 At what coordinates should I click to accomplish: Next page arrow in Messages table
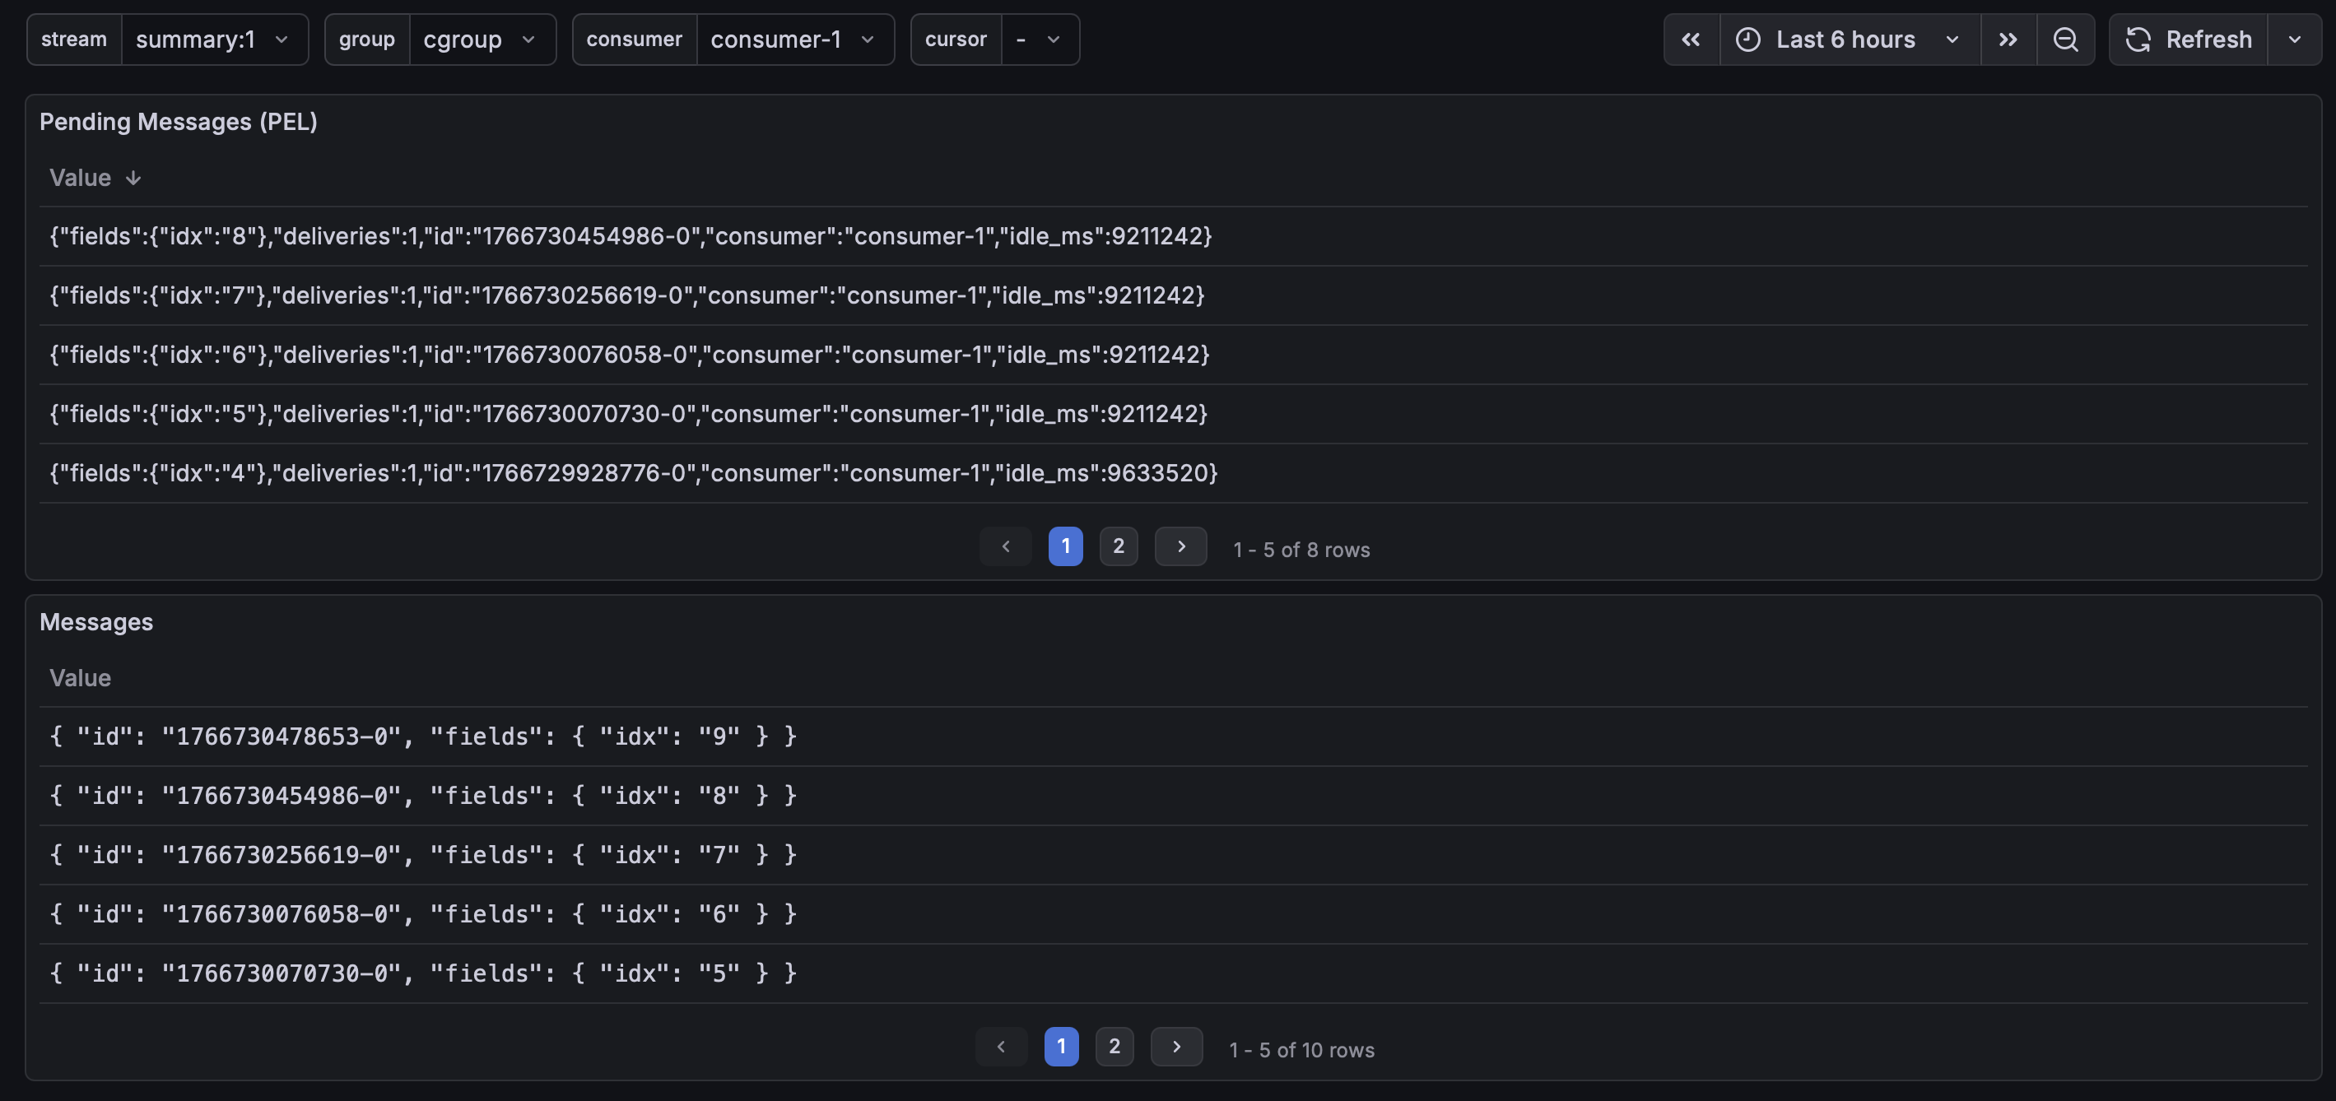tap(1176, 1047)
